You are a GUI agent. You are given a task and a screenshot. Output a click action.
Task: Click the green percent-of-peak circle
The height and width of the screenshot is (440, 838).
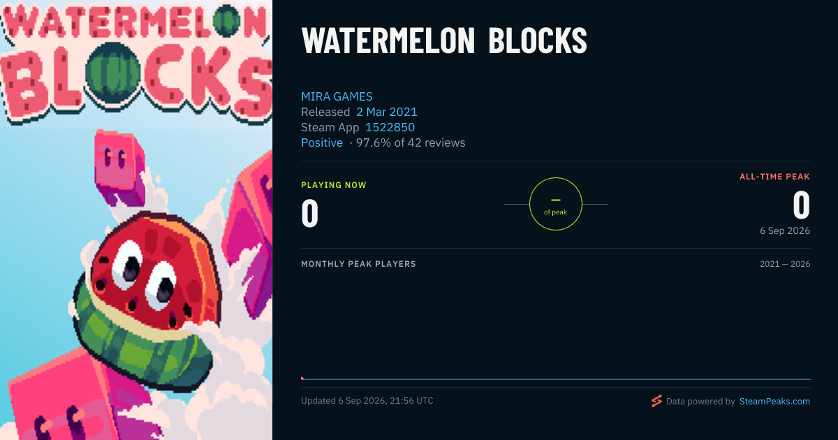[x=556, y=204]
